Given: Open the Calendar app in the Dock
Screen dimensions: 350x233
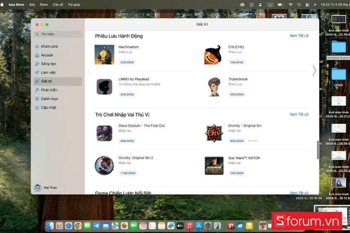Looking at the screenshot, I should (x=143, y=226).
